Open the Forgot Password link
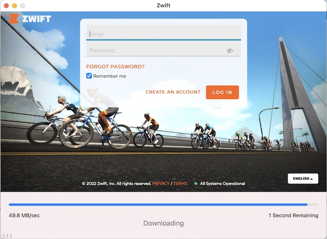The image size is (327, 239). [x=115, y=67]
